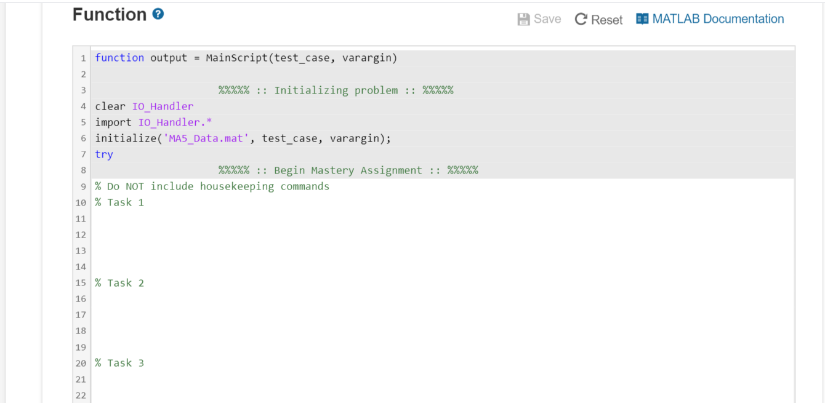Image resolution: width=825 pixels, height=403 pixels.
Task: Click the refresh icon left of Reset label
Action: pos(579,19)
